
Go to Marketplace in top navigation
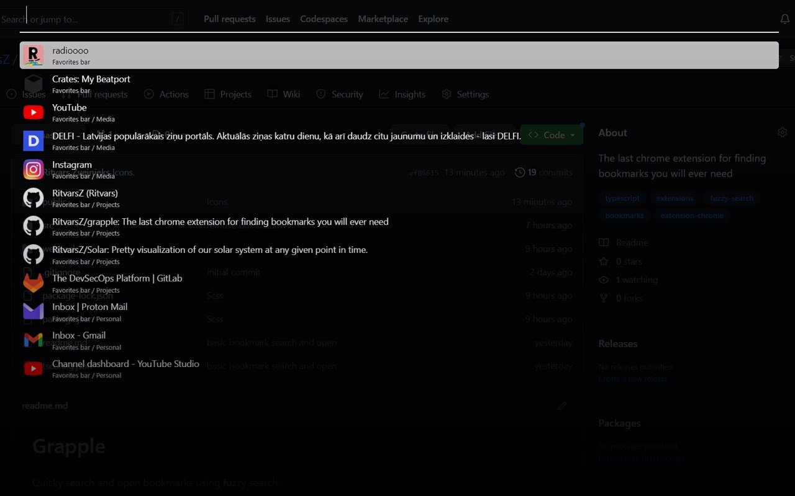(383, 19)
